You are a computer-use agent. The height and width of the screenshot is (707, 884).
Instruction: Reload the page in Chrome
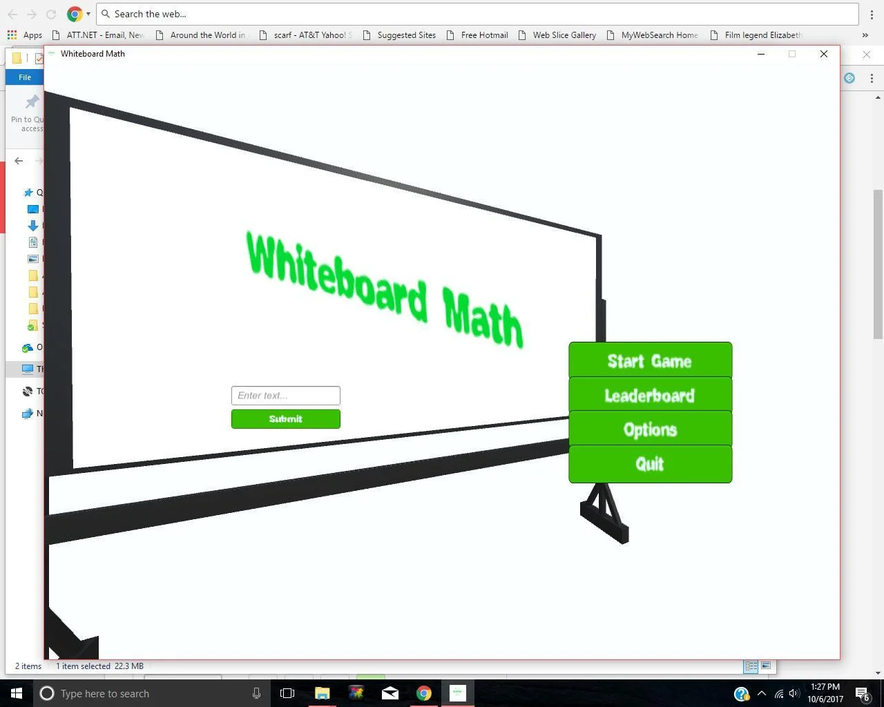50,14
